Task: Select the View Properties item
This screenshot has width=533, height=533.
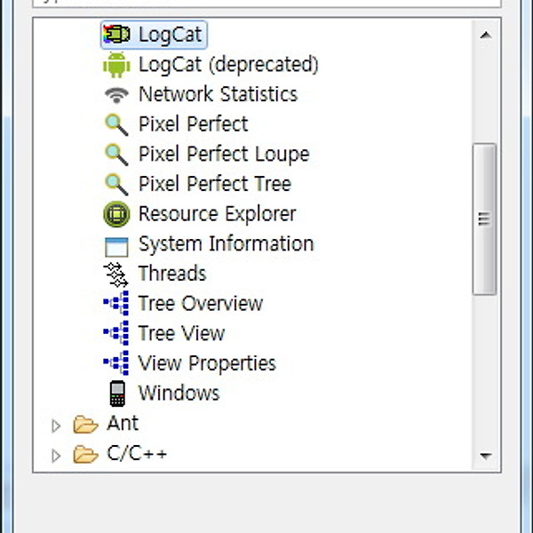Action: [207, 363]
